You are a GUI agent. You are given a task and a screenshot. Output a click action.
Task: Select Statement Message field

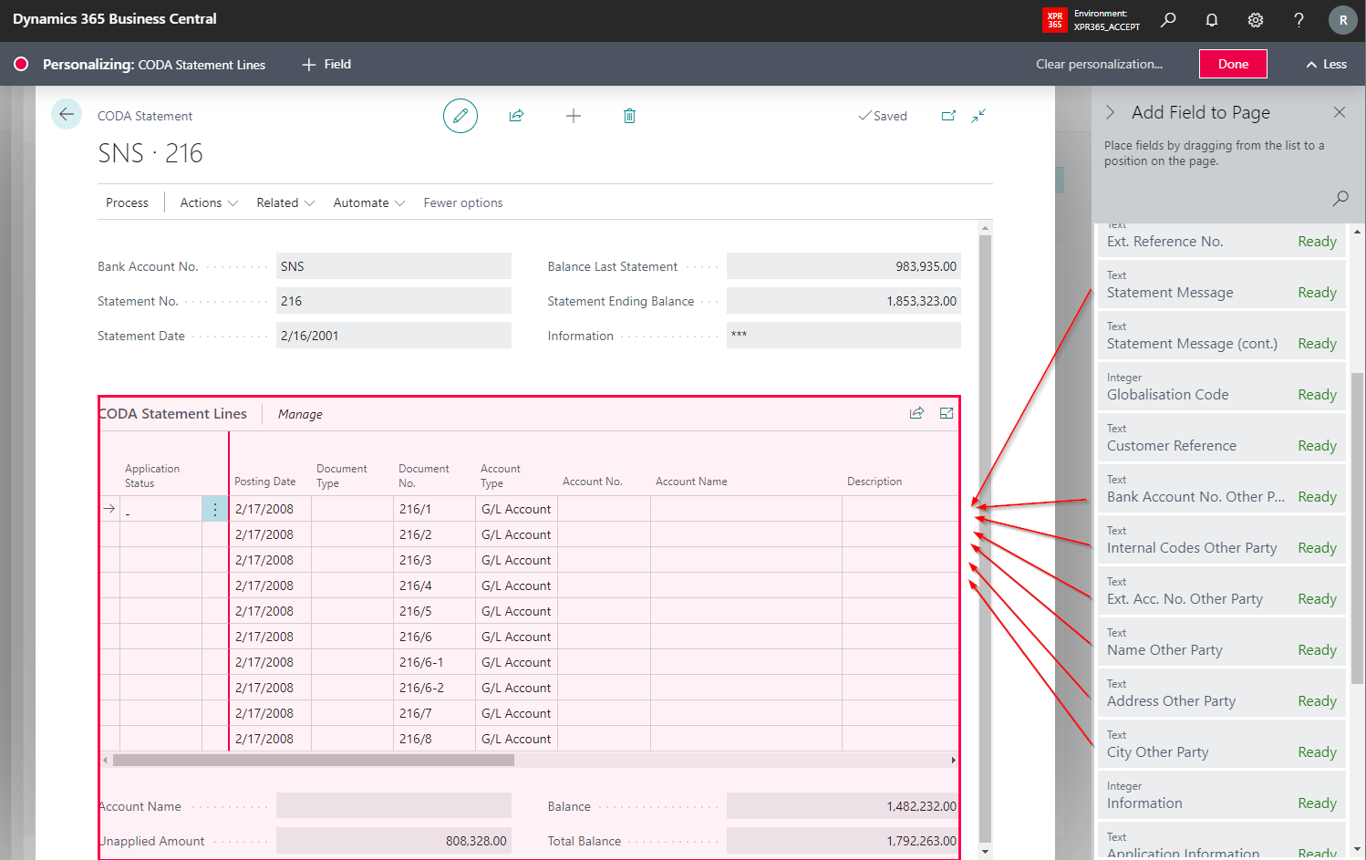[x=1222, y=284]
